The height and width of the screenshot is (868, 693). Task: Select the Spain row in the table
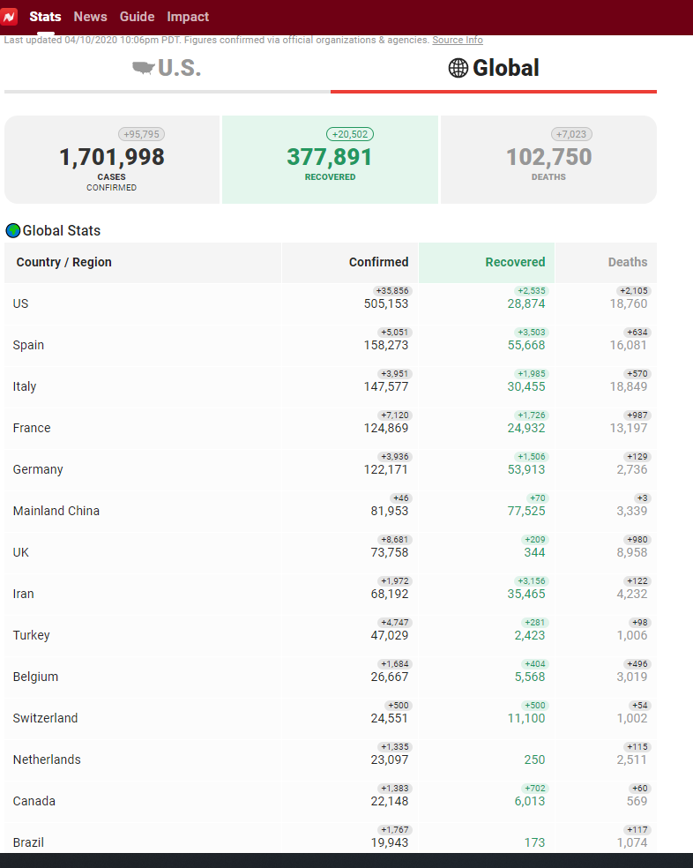pos(28,345)
